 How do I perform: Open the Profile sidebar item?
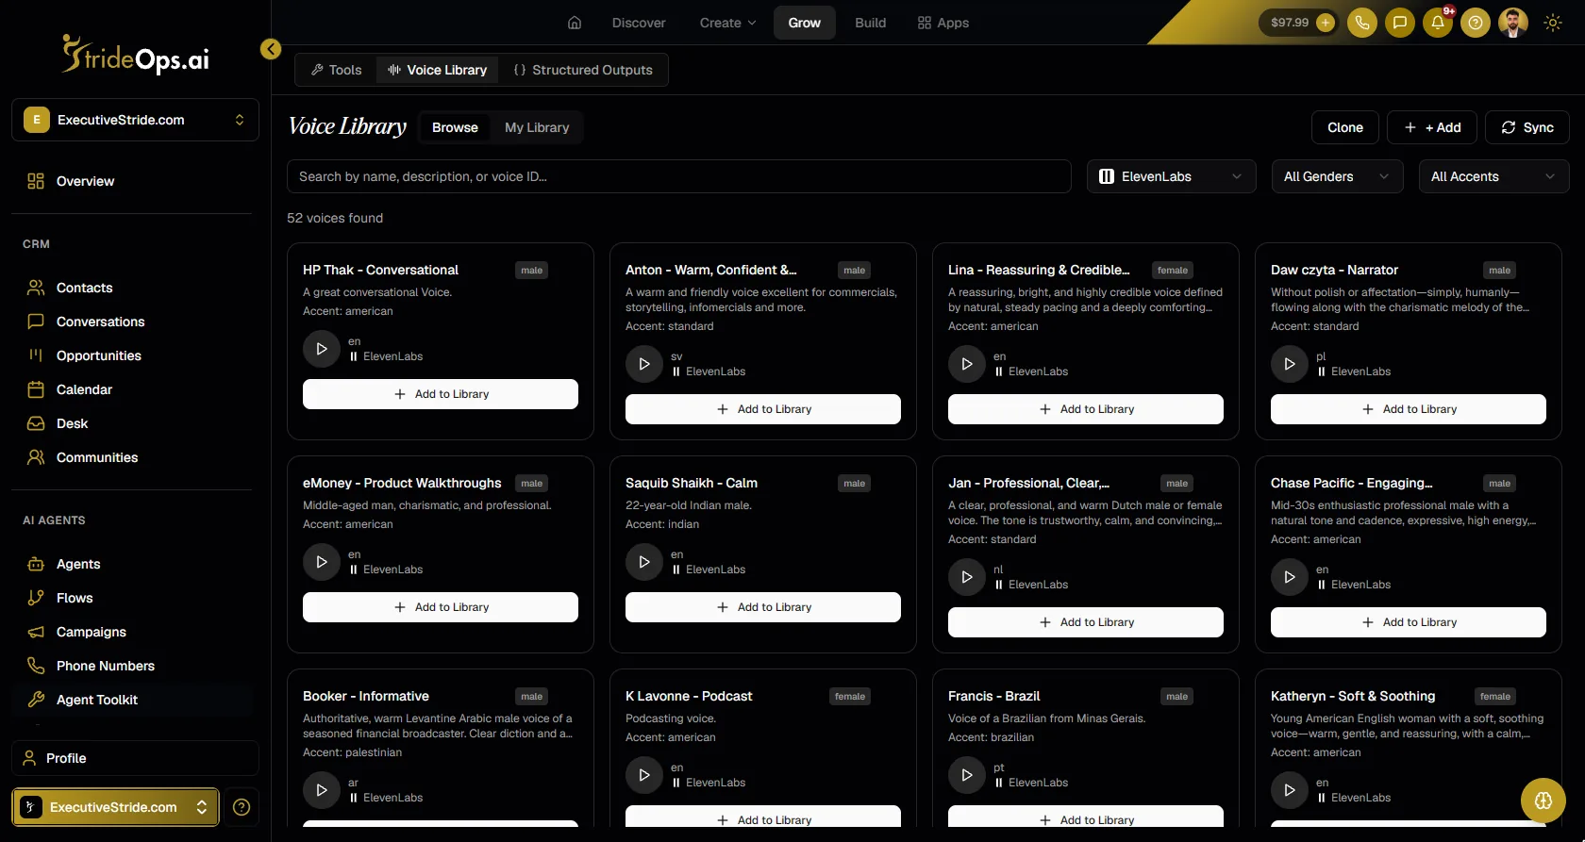click(135, 758)
